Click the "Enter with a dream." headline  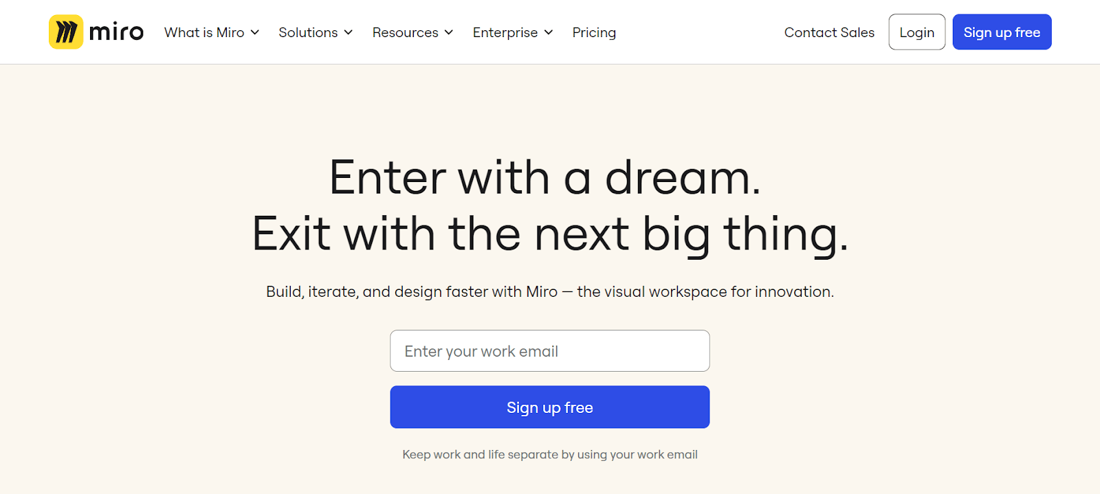tap(544, 178)
